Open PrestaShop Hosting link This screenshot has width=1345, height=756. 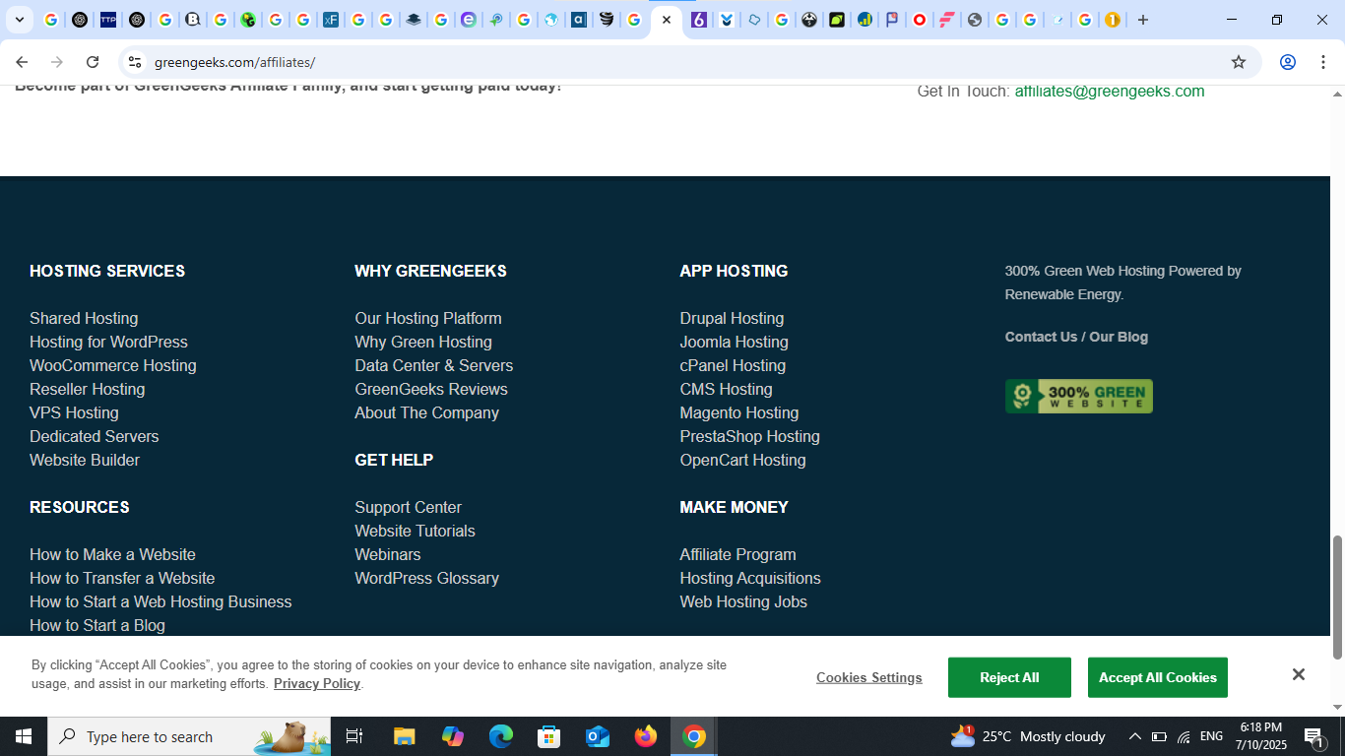[x=749, y=436]
